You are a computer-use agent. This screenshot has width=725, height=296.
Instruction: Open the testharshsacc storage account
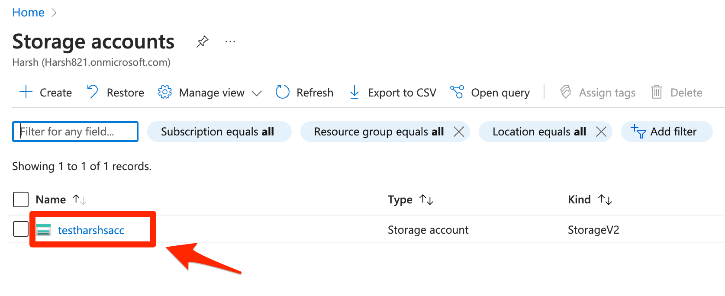[91, 230]
